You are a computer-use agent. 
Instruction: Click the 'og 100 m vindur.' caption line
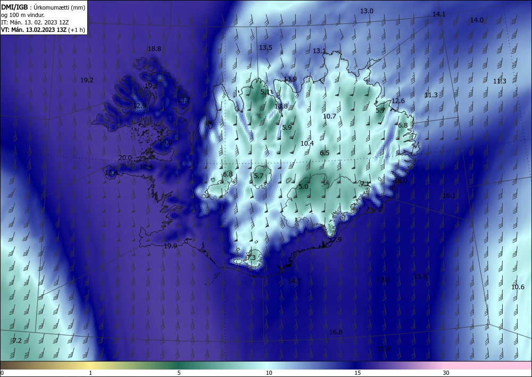tap(23, 14)
